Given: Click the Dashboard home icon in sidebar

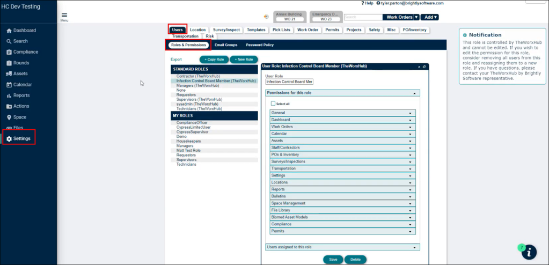Looking at the screenshot, I should (x=9, y=31).
